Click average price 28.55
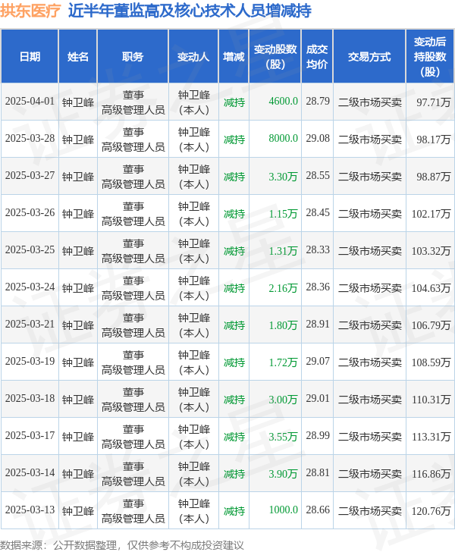This screenshot has height=552, width=455. pos(318,176)
